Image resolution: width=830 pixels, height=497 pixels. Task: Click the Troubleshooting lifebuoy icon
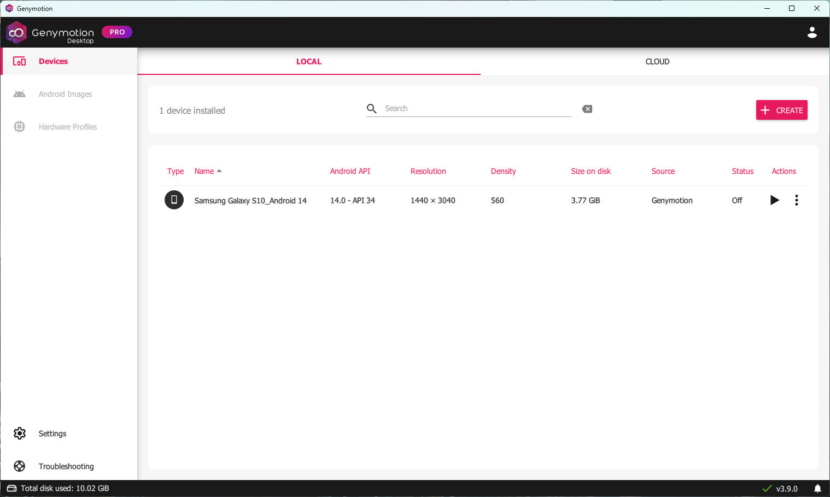pos(20,466)
